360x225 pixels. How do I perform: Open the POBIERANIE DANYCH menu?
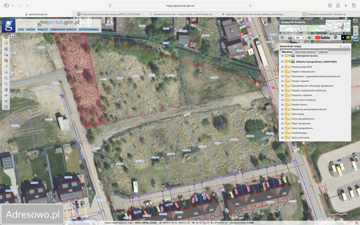63,30
